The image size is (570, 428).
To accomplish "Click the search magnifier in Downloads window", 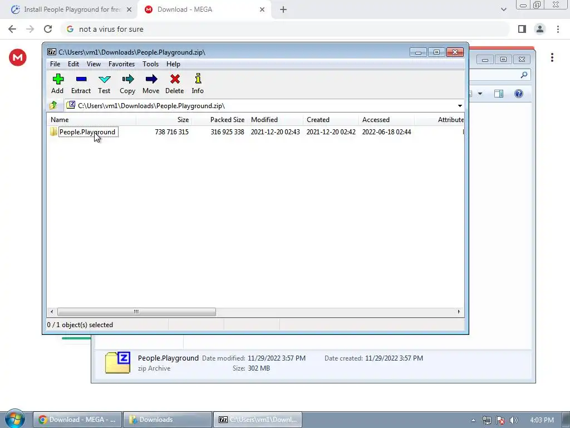I will click(x=524, y=75).
